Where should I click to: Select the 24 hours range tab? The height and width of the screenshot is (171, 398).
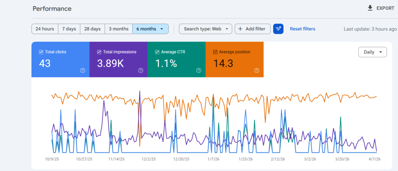click(x=45, y=29)
